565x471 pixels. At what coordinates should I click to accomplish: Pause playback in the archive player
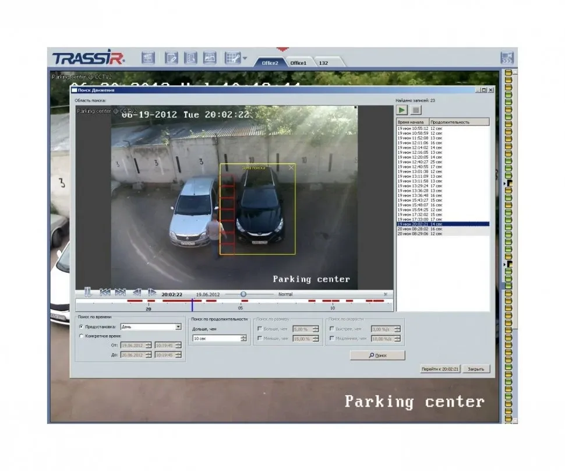(x=87, y=293)
